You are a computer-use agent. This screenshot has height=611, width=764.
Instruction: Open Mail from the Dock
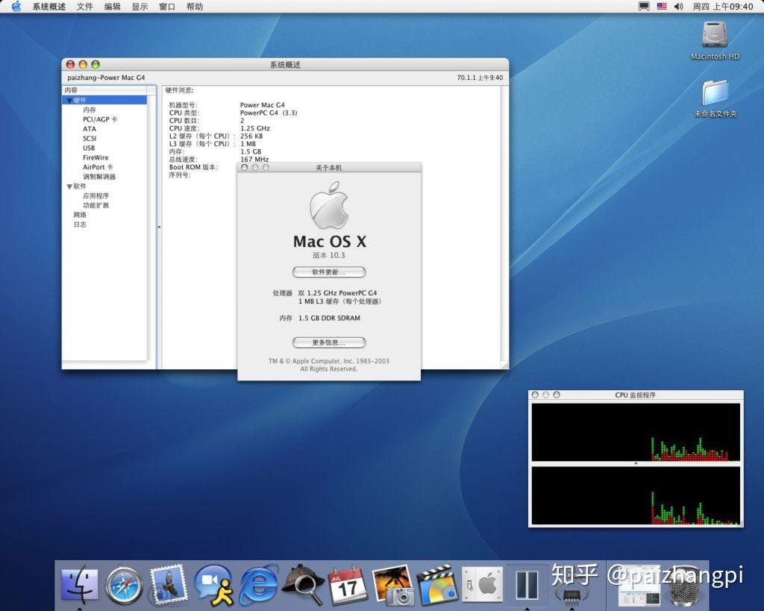click(x=168, y=586)
